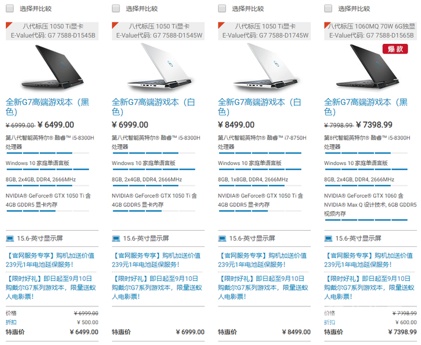Click monitor icon in second product column

116,239
